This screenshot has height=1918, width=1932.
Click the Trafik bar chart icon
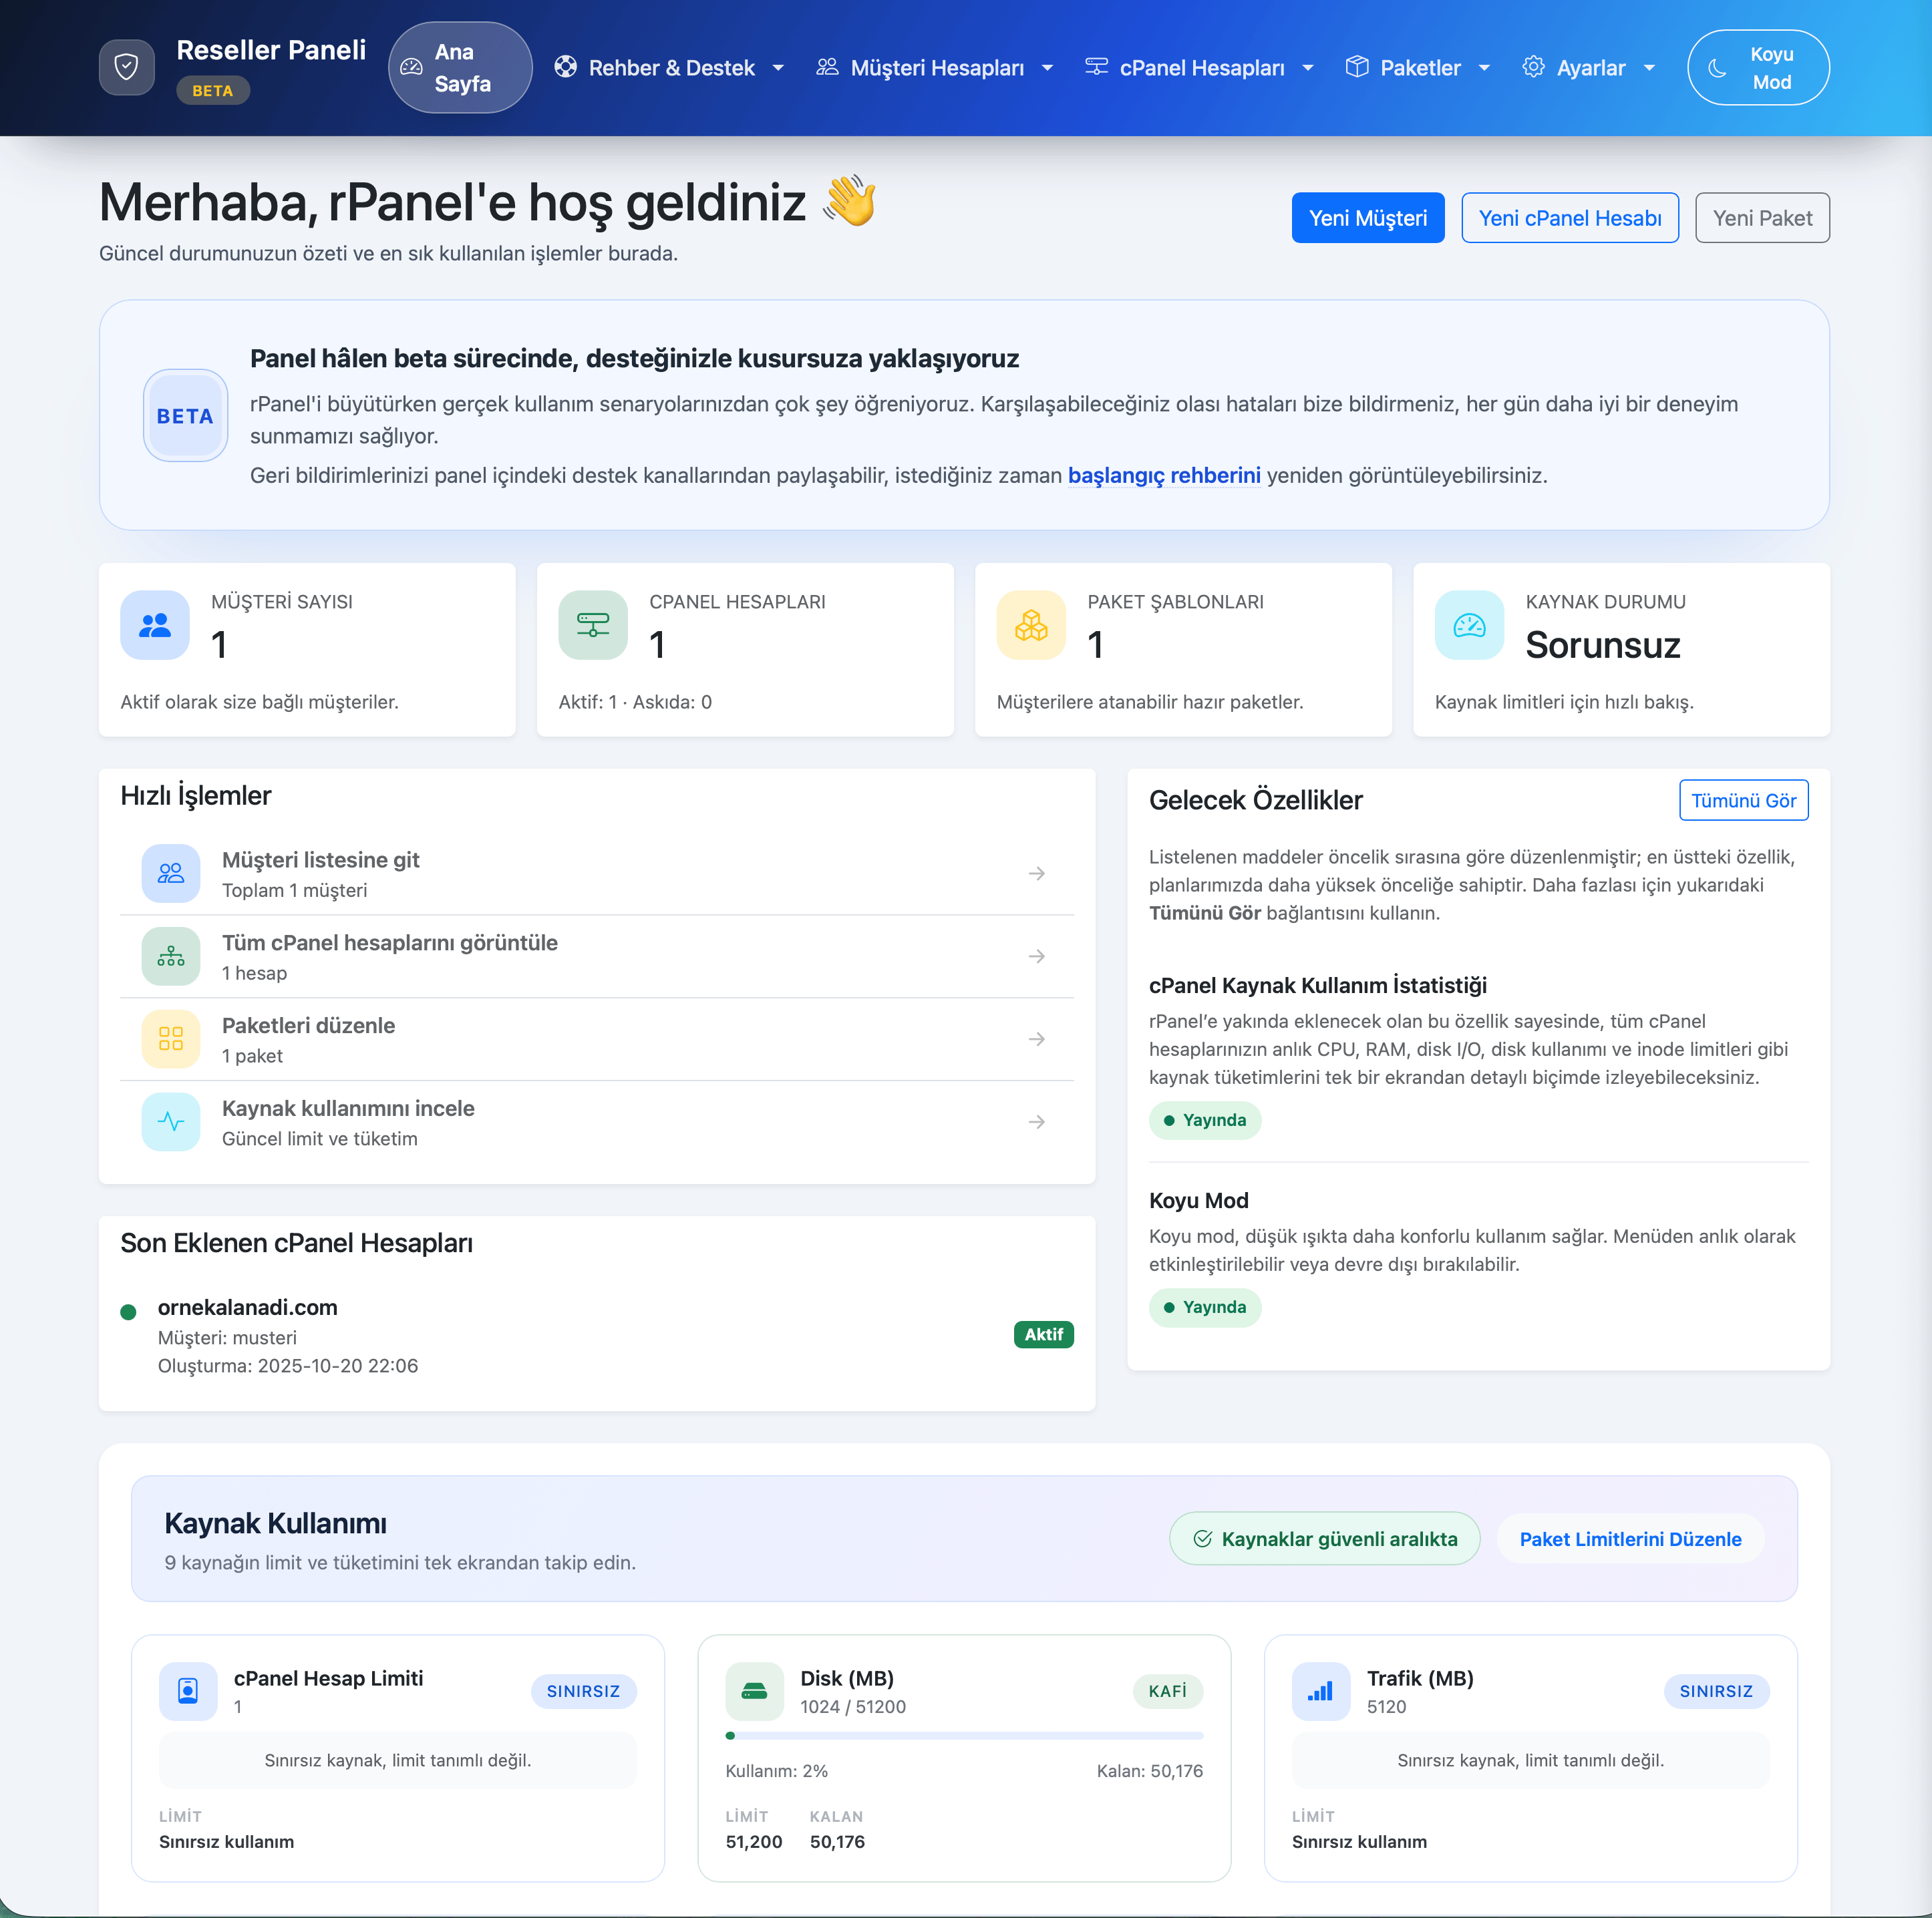coord(1321,1691)
